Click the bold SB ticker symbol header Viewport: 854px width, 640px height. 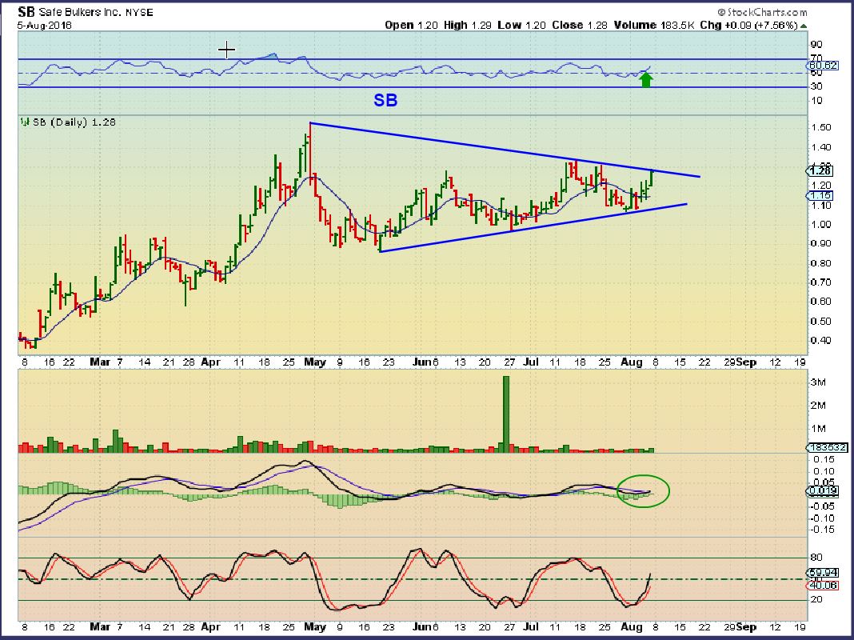click(x=25, y=13)
